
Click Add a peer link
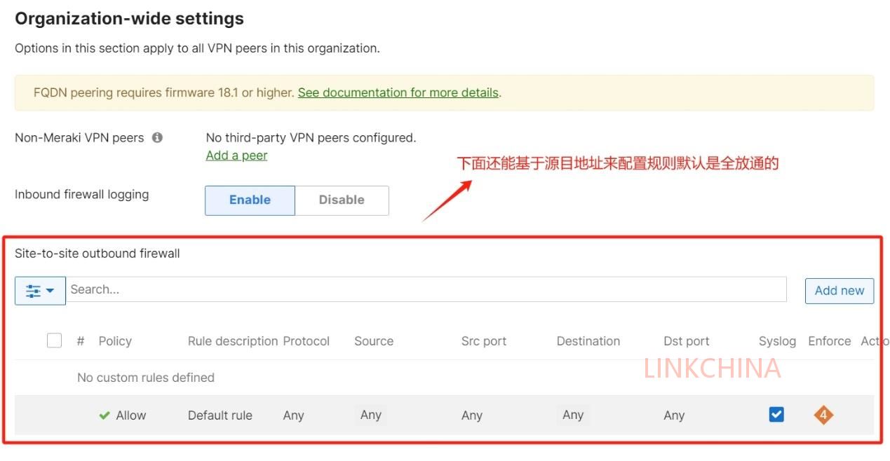(x=236, y=156)
